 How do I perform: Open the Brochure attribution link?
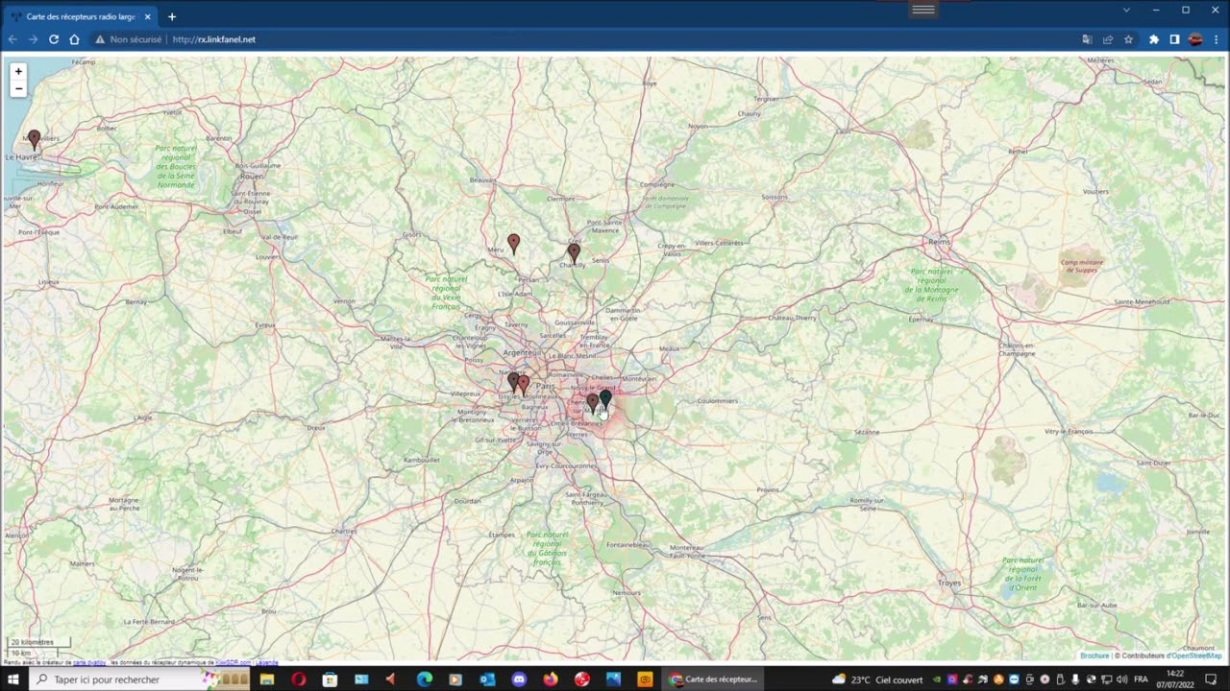pyautogui.click(x=1095, y=655)
